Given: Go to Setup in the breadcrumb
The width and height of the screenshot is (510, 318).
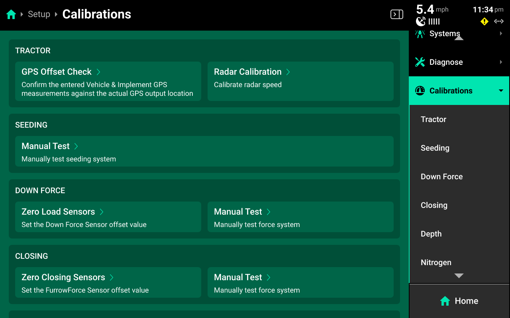Looking at the screenshot, I should click(x=39, y=14).
